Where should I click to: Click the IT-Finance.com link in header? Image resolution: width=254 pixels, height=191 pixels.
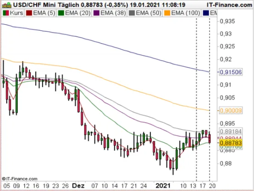tap(229, 5)
